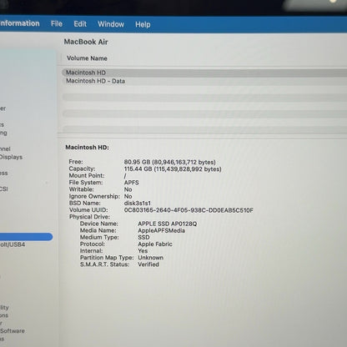Open the System Information app menu
Viewport: 347px width, 347px height.
coord(19,23)
